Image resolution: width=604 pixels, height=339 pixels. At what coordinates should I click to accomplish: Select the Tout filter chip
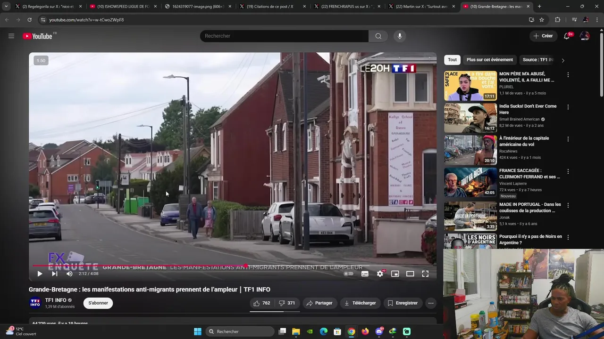452,60
